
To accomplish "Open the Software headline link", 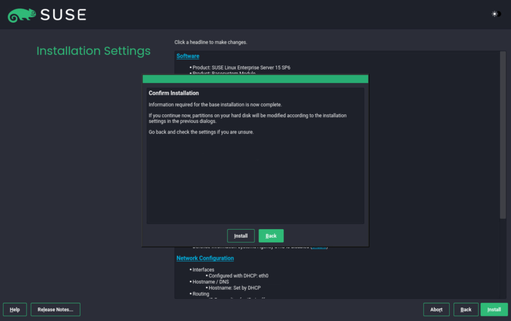I will (188, 56).
